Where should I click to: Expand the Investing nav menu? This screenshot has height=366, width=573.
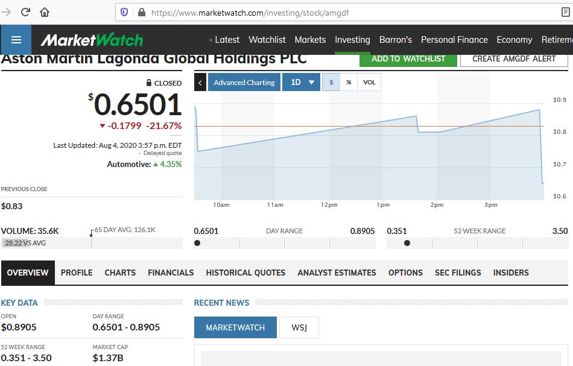[352, 39]
